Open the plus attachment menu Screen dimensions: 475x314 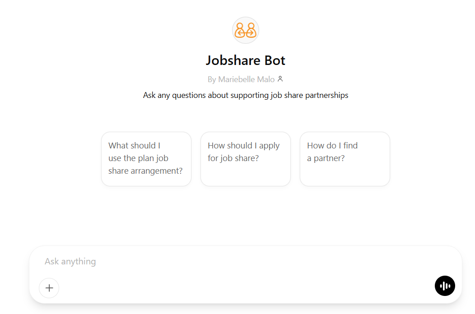tap(49, 288)
